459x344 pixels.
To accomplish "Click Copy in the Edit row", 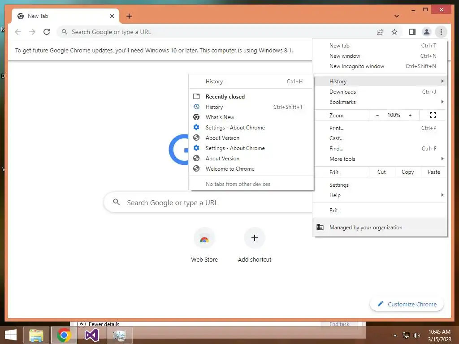I will pos(408,172).
